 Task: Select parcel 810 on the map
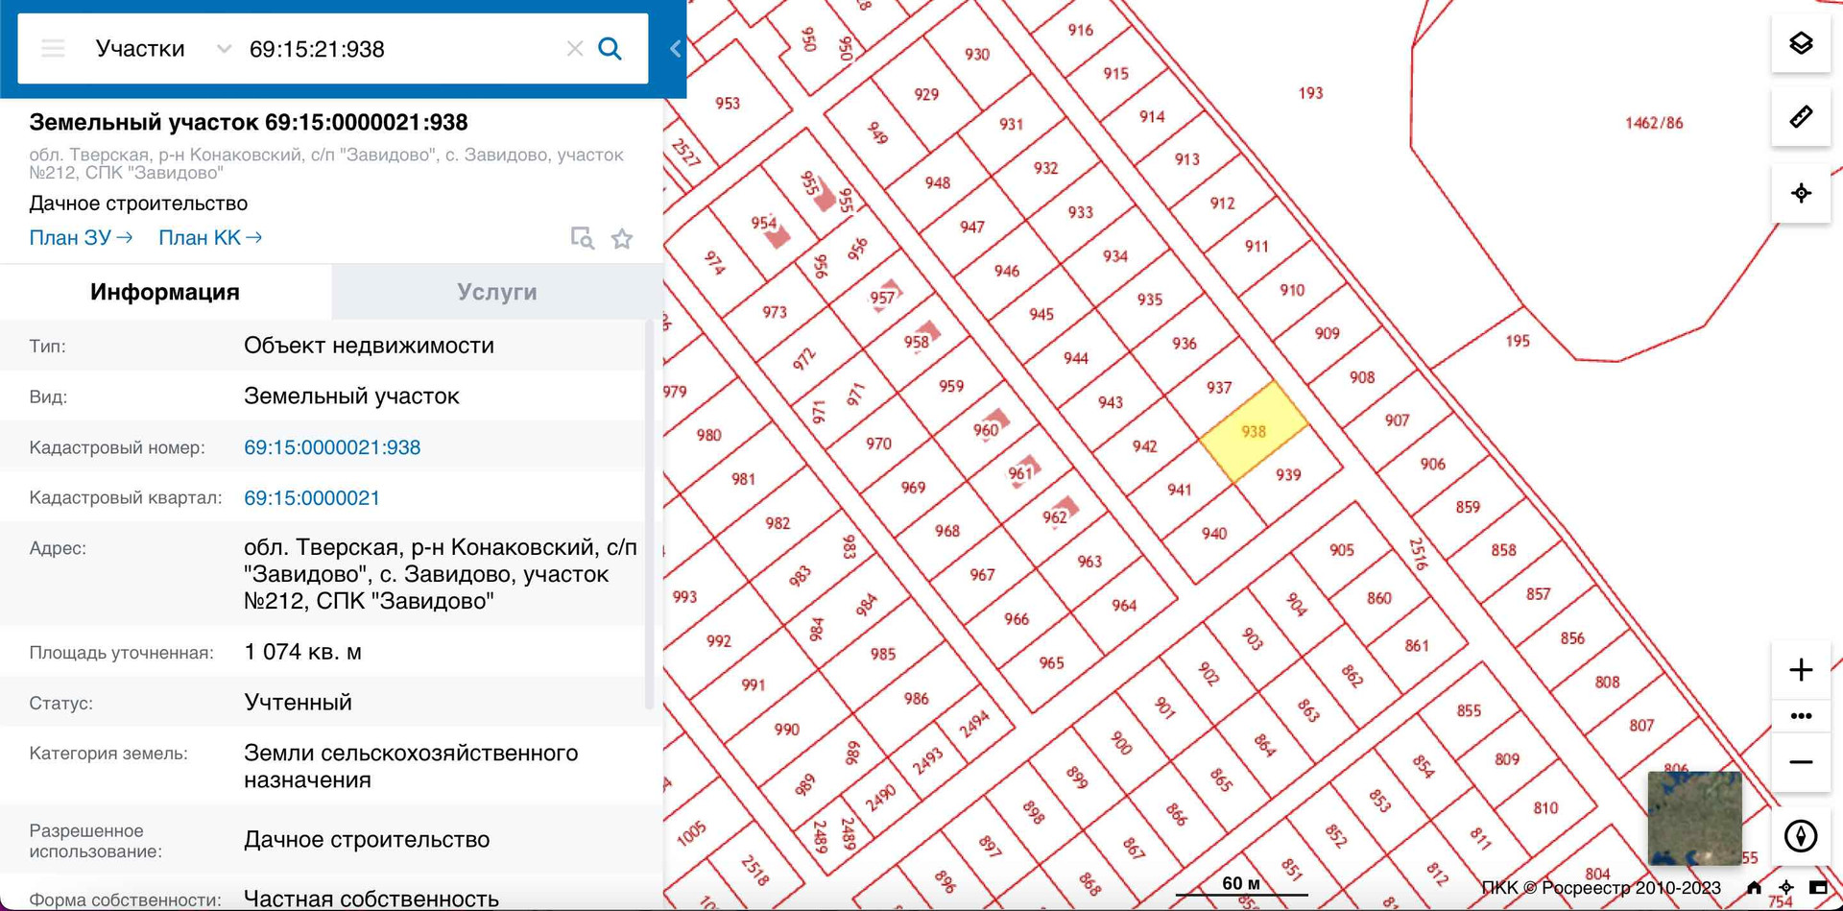[x=1545, y=808]
